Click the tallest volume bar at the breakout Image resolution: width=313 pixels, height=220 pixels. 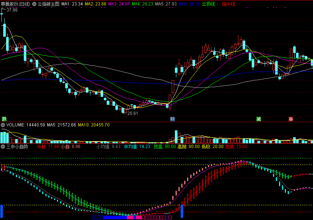[x=176, y=137]
